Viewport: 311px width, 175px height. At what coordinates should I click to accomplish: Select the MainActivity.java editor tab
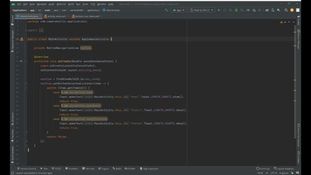click(x=29, y=16)
